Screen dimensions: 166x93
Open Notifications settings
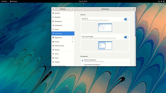[x=63, y=25]
